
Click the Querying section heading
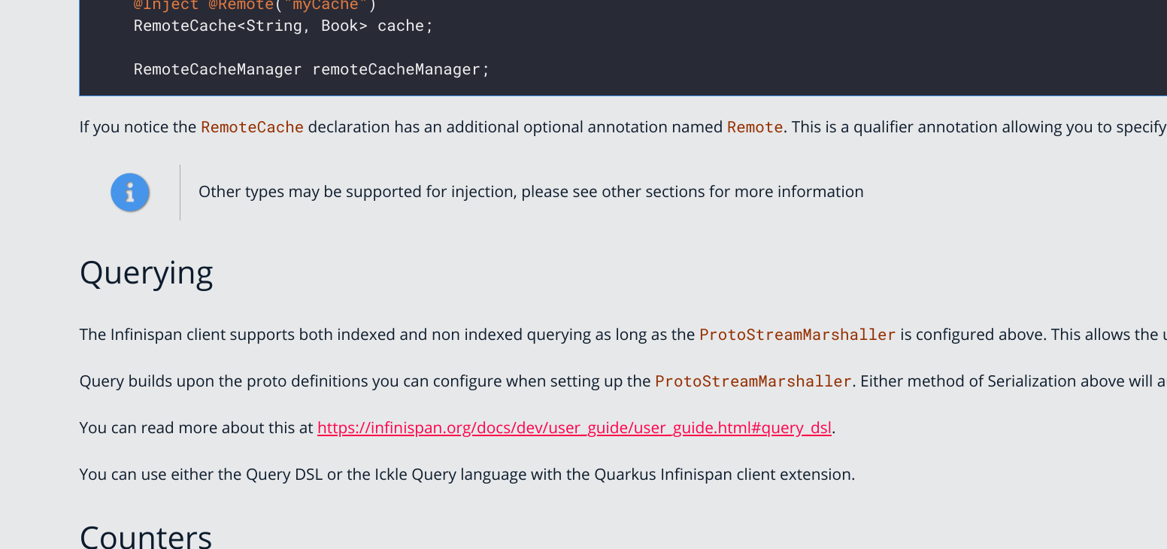click(146, 274)
